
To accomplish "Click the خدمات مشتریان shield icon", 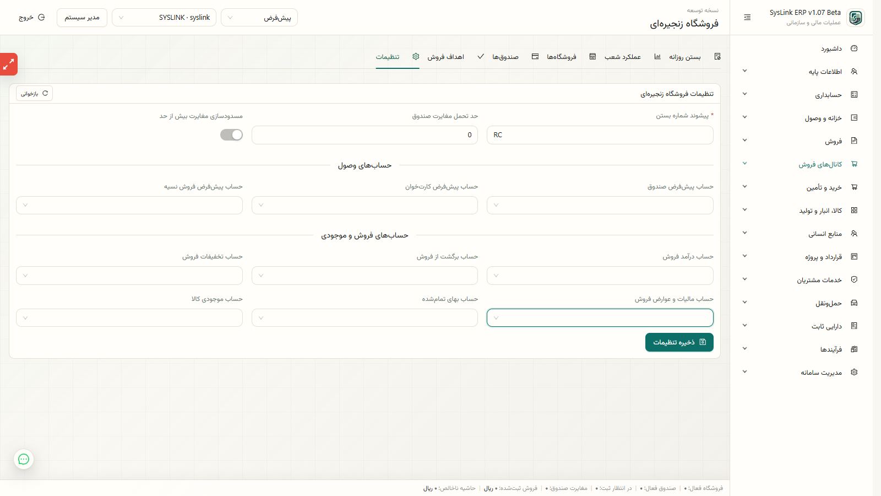I will click(854, 280).
